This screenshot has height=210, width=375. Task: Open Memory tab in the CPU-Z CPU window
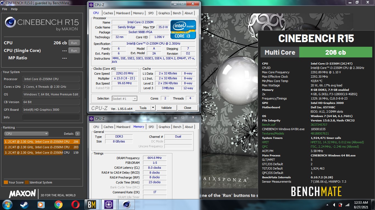pos(138,13)
